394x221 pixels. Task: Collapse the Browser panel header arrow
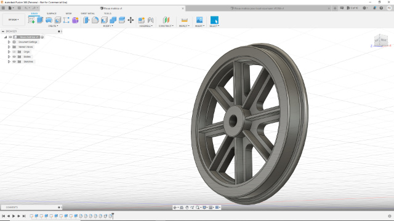(x=3, y=31)
